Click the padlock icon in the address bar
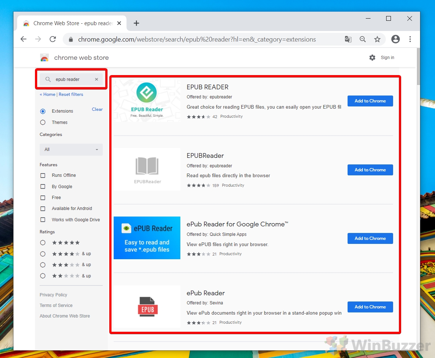 pos(71,39)
